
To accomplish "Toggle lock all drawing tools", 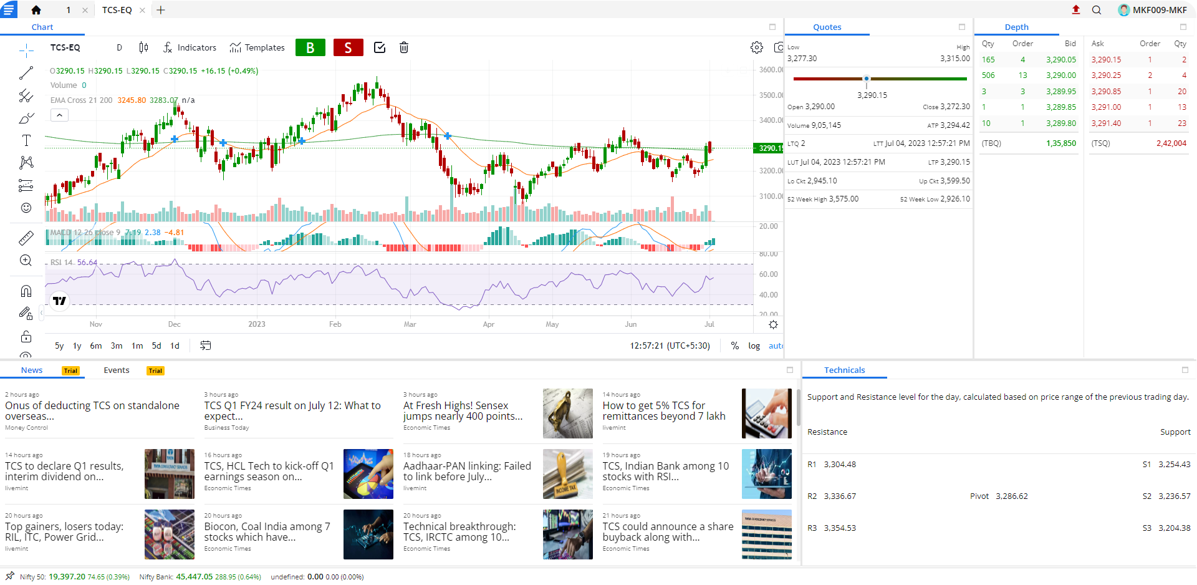I will (26, 337).
